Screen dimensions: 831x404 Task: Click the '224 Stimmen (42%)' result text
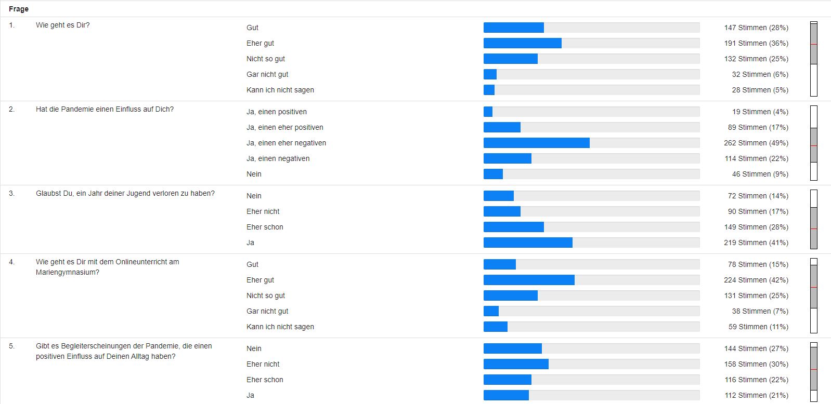click(756, 280)
